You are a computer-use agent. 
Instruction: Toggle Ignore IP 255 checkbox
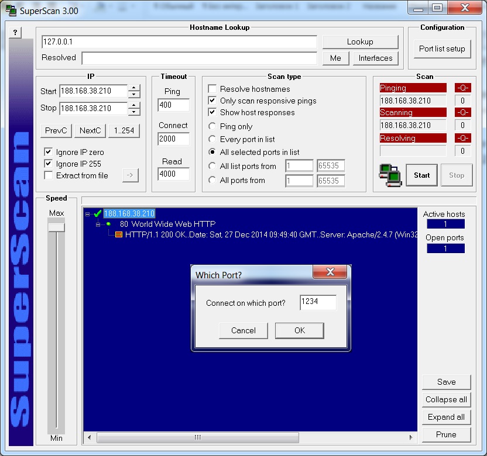(x=48, y=164)
